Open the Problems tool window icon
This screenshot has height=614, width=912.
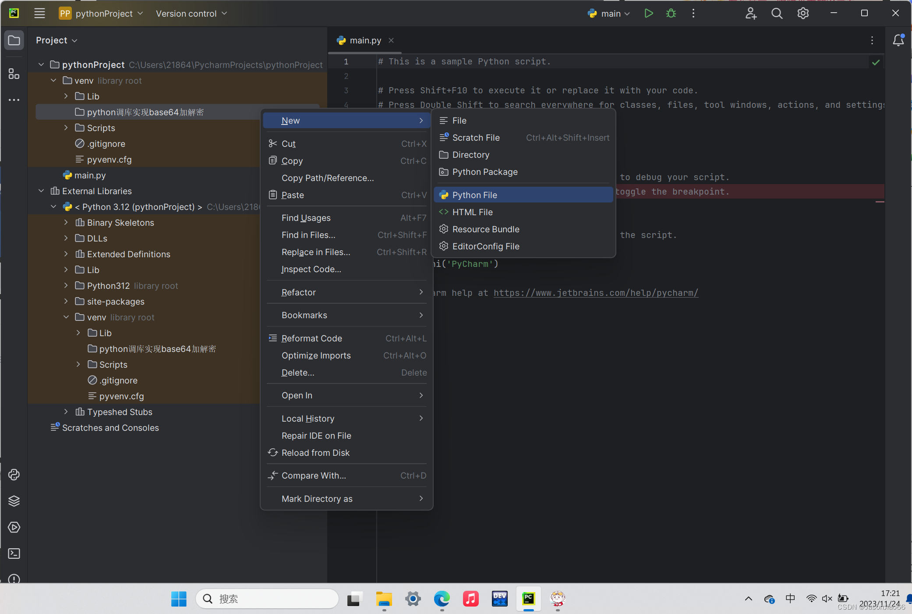coord(14,579)
